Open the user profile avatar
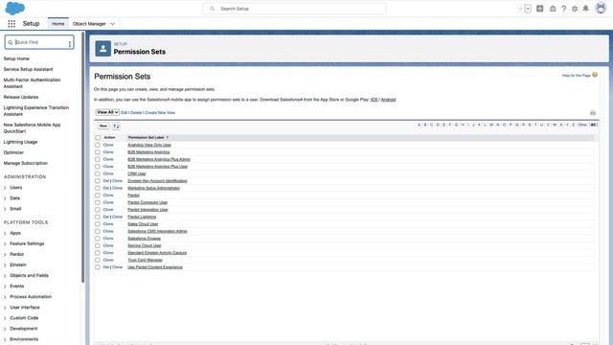 (x=601, y=8)
